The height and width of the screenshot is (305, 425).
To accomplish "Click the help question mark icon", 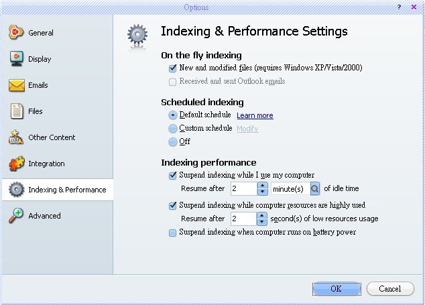I will [399, 7].
